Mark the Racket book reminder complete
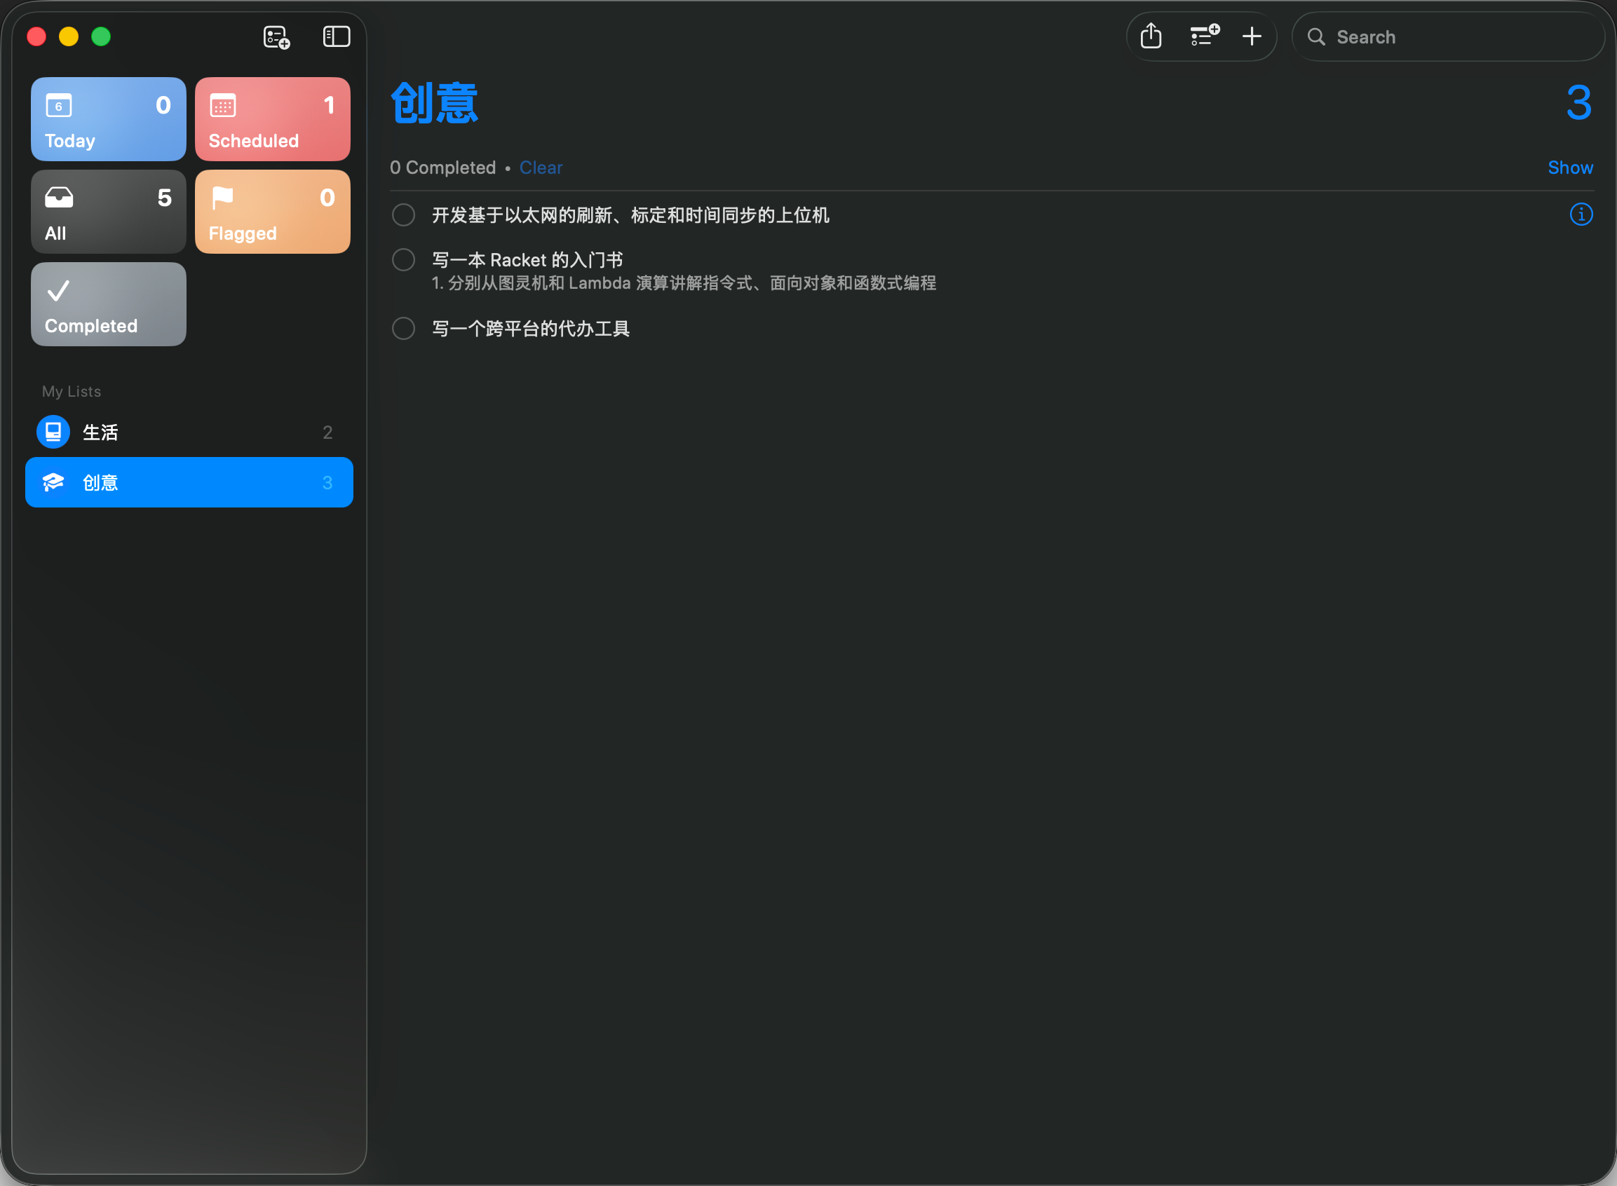This screenshot has width=1617, height=1186. 403,259
